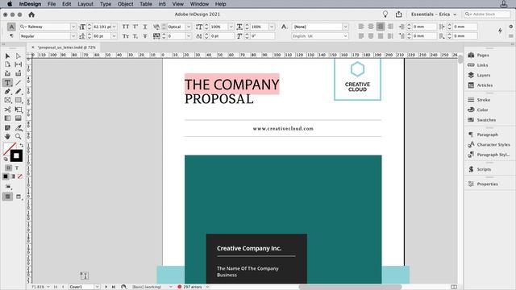This screenshot has width=516, height=290.
Task: Open the Raleway font family dropdown
Action: 73,27
